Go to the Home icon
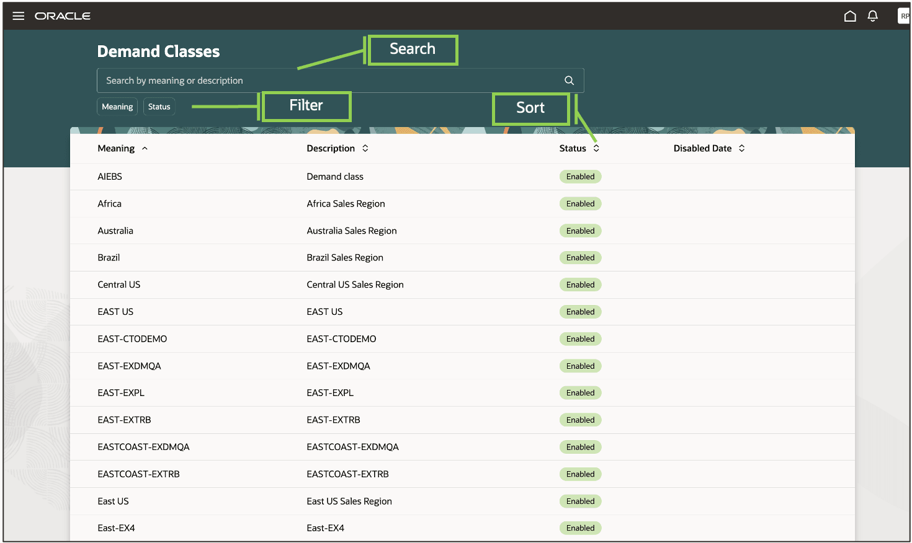Image resolution: width=912 pixels, height=543 pixels. point(850,15)
